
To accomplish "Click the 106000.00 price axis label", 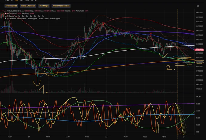I will (x=199, y=31).
